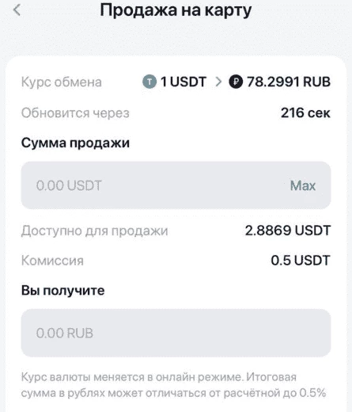Tap the Вы получите heading
This screenshot has width=352, height=412.
point(62,291)
